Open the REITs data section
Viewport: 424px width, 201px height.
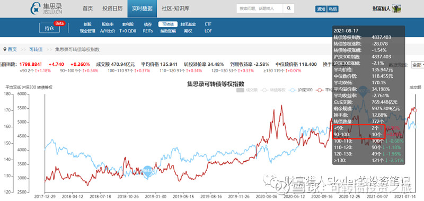[148, 31]
